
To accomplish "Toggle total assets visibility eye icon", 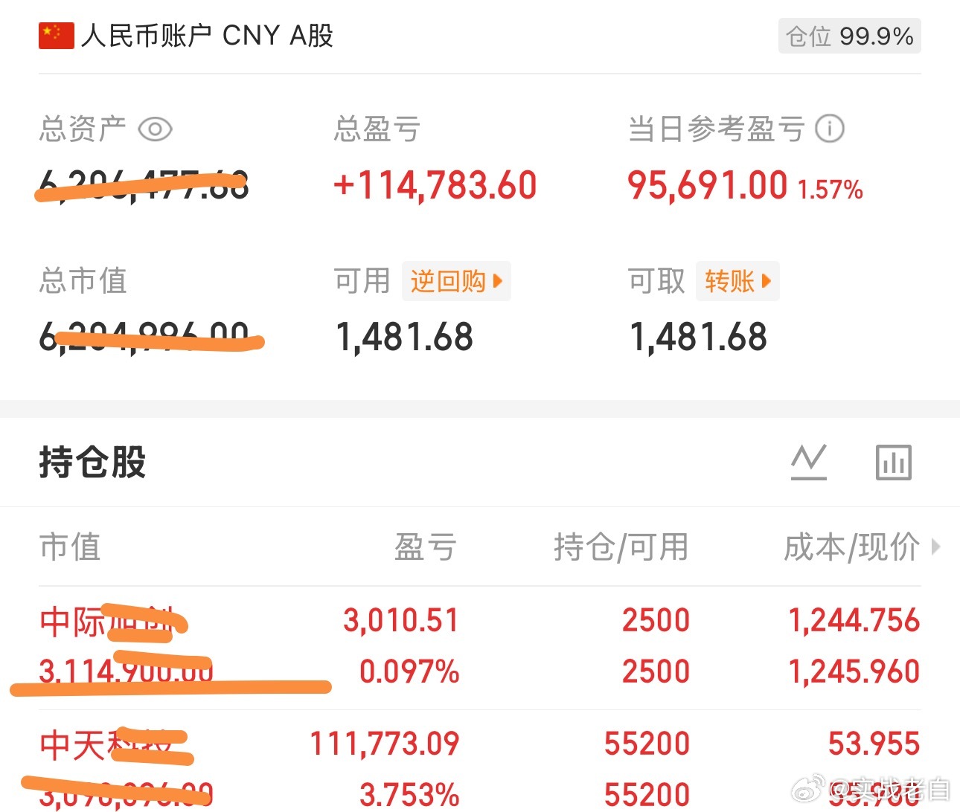I will tap(155, 129).
